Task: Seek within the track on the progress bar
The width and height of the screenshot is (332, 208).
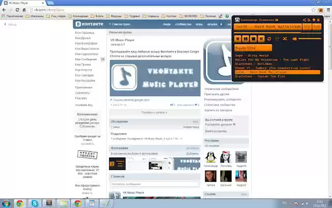Action: [x=278, y=33]
